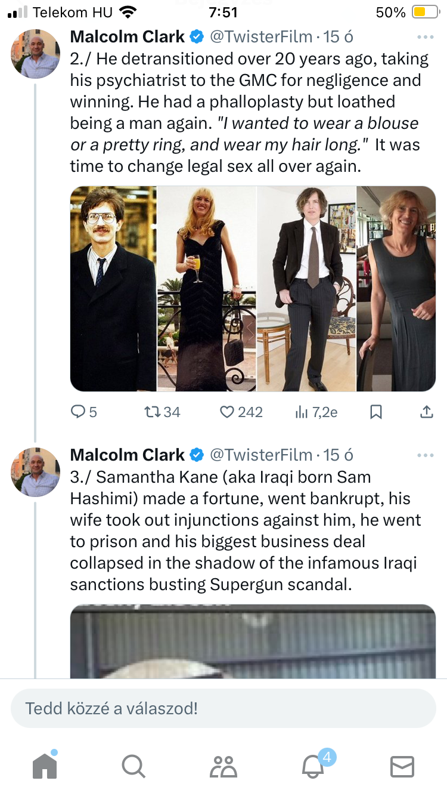View analytics showing 7,2e views

coord(302,412)
